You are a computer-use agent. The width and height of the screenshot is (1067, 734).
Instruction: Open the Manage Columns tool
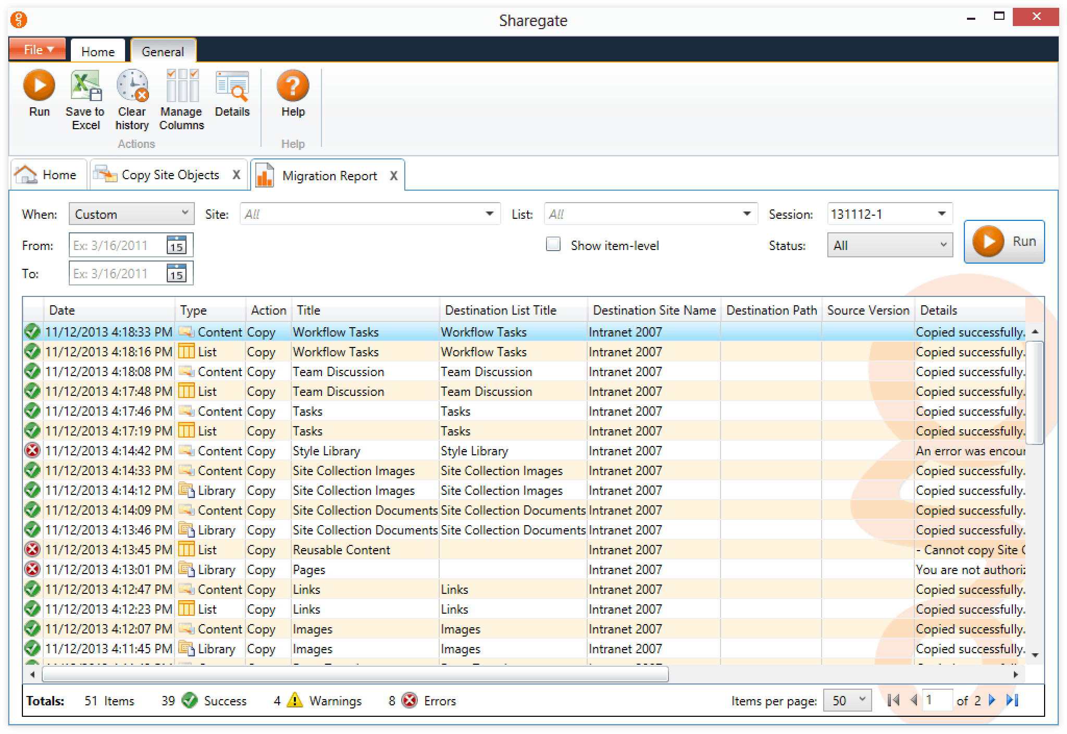pos(182,86)
